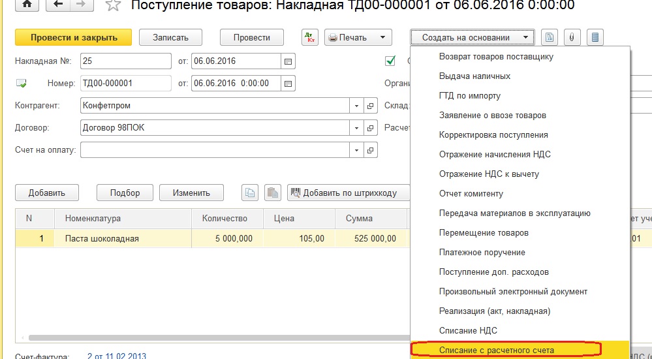Copy rows with the copy icon
The width and height of the screenshot is (652, 359).
[x=250, y=193]
